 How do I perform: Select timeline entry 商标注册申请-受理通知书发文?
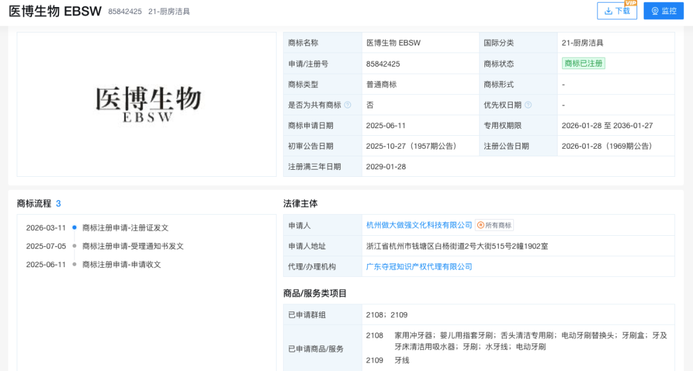click(x=133, y=246)
